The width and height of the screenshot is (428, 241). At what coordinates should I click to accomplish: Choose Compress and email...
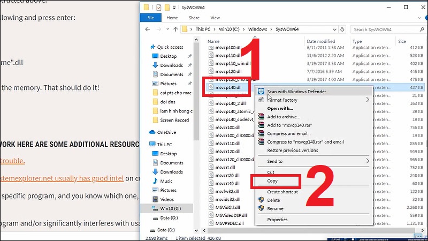coord(289,133)
